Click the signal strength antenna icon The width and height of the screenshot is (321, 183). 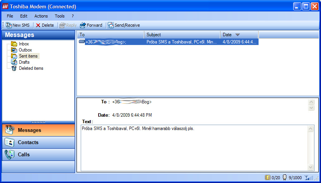pos(309,177)
